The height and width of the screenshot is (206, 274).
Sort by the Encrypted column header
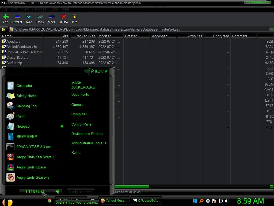(x=217, y=36)
